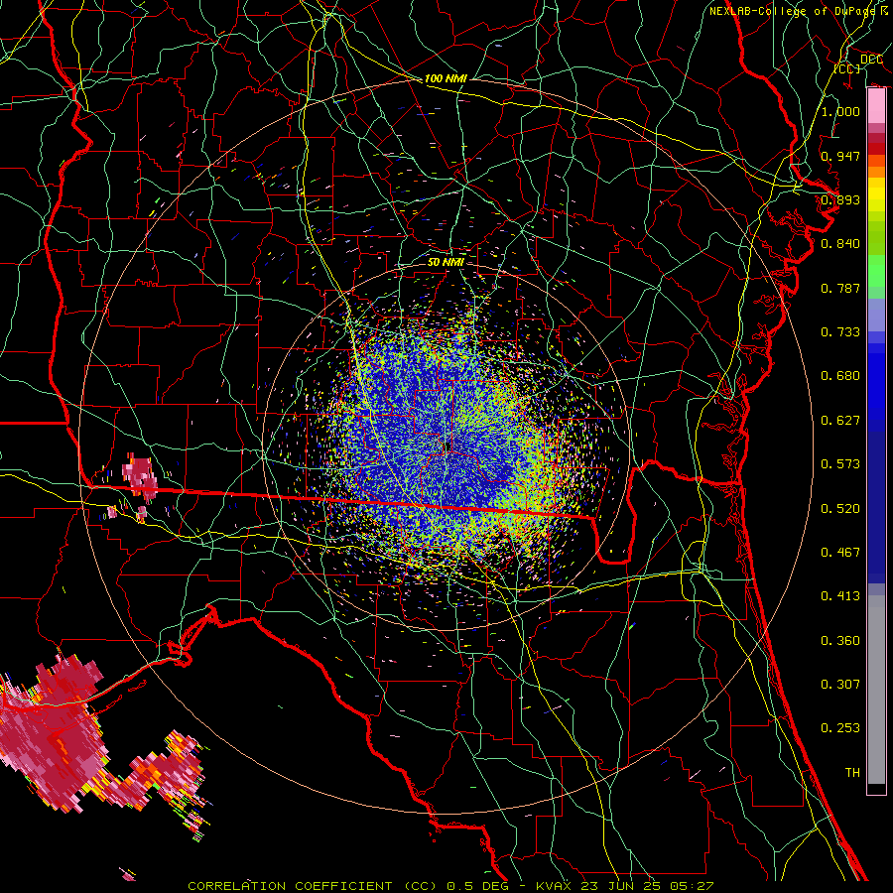Click the 100 NMI range ring label
The image size is (893, 893).
click(x=446, y=78)
